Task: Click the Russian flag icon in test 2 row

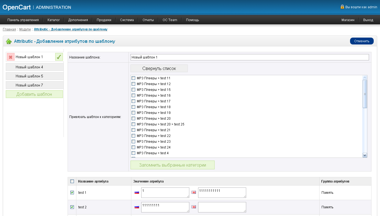Action: pyautogui.click(x=137, y=207)
